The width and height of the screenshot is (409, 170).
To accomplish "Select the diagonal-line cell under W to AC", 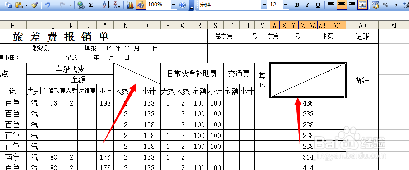I will (x=308, y=80).
